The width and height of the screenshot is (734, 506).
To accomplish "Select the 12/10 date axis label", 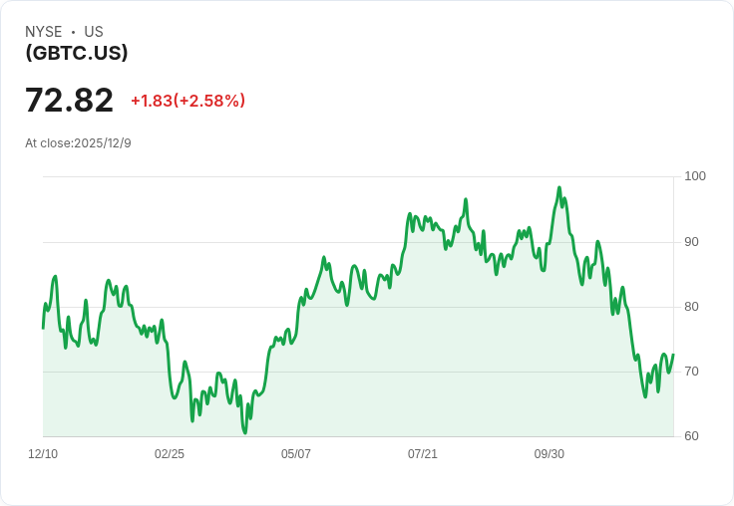I will pos(43,454).
